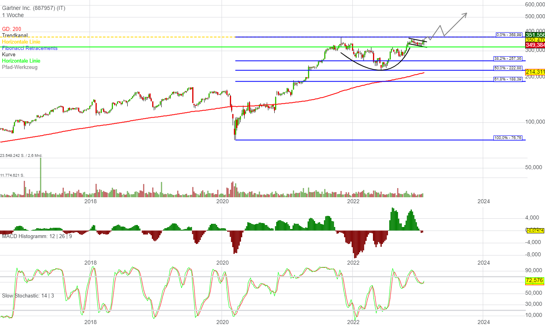The width and height of the screenshot is (545, 326).
Task: Click the 2022 label below the Slow Stochastic panel
Action: click(353, 322)
